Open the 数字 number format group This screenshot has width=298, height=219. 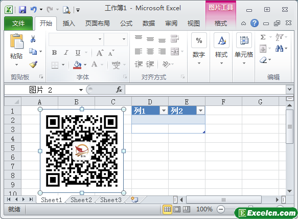click(x=199, y=49)
